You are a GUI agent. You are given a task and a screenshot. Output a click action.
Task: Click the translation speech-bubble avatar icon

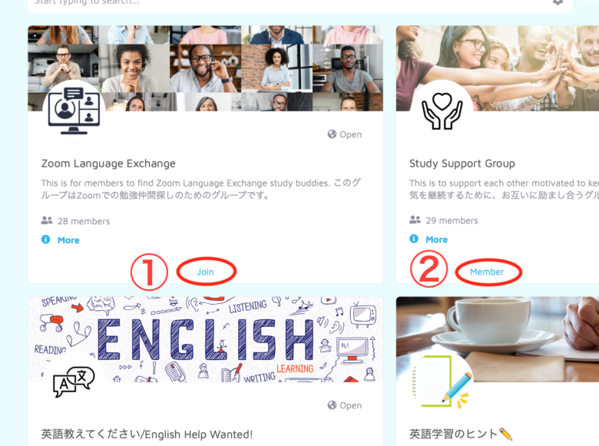click(x=74, y=382)
